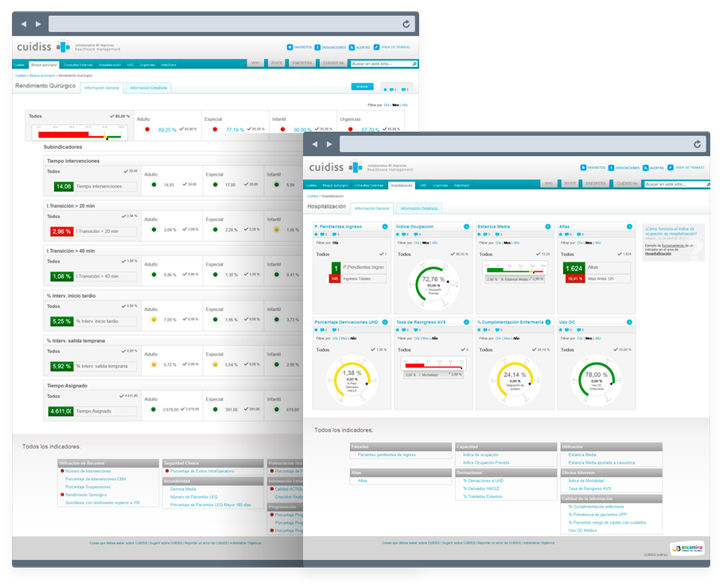Favorite star on Estancia Media card
Viewport: 727px width, 583px height.
click(x=480, y=234)
